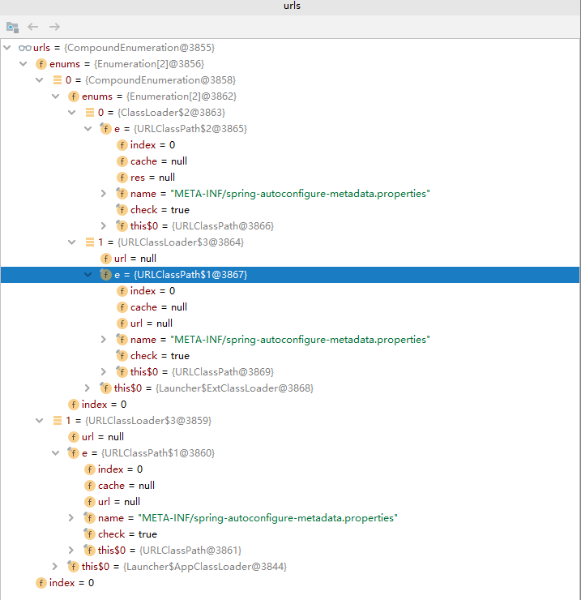Viewport: 581px width, 600px height.
Task: Click array element icon of CompoundEnumeration@3858
Action: [x=58, y=80]
